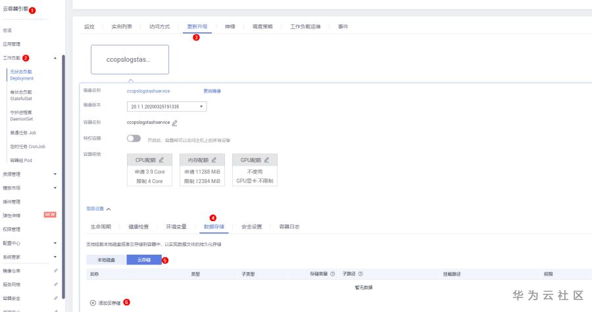This screenshot has height=312, width=592.
Task: Switch to the 健康检查 settings tab
Action: point(139,226)
